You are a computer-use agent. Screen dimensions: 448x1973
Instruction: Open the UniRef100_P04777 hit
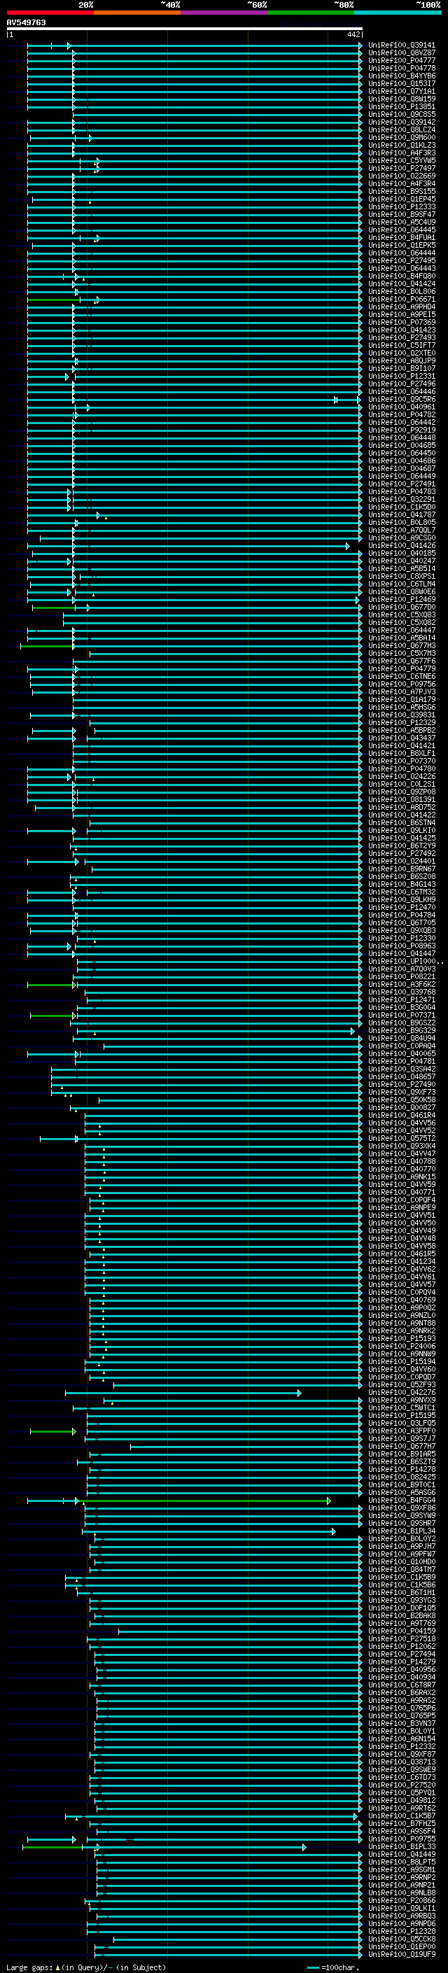point(402,60)
